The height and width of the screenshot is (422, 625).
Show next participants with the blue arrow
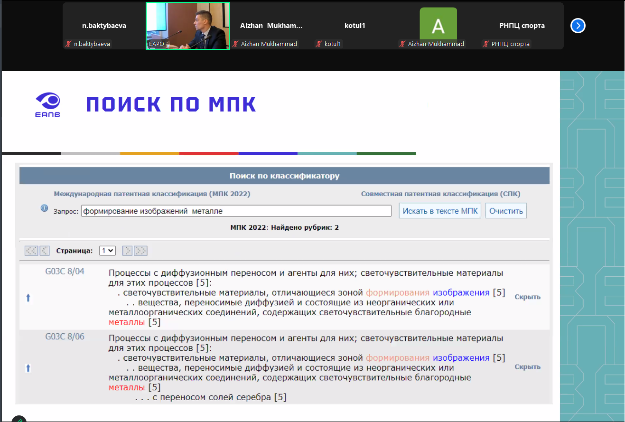[578, 26]
